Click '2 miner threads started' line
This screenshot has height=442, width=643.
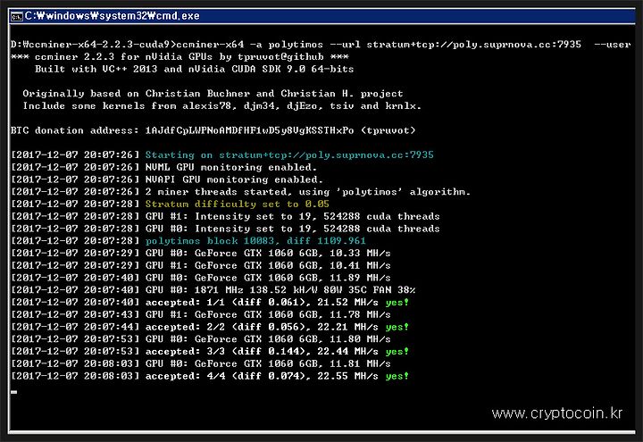point(241,192)
